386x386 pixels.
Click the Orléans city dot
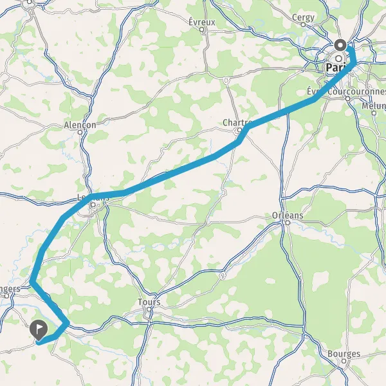(x=288, y=223)
